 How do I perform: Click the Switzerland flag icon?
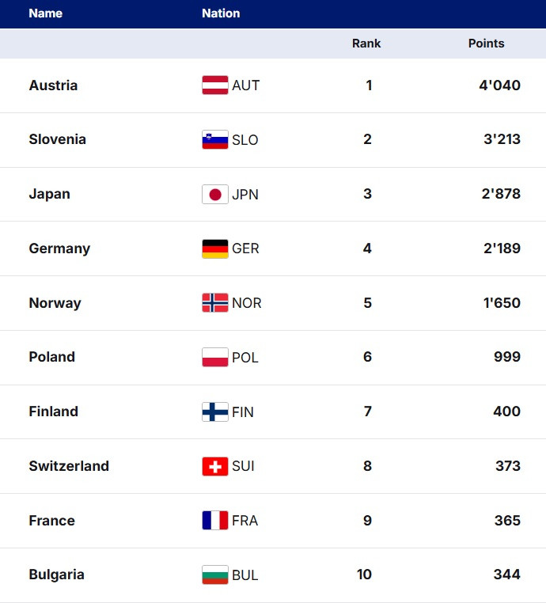click(215, 466)
